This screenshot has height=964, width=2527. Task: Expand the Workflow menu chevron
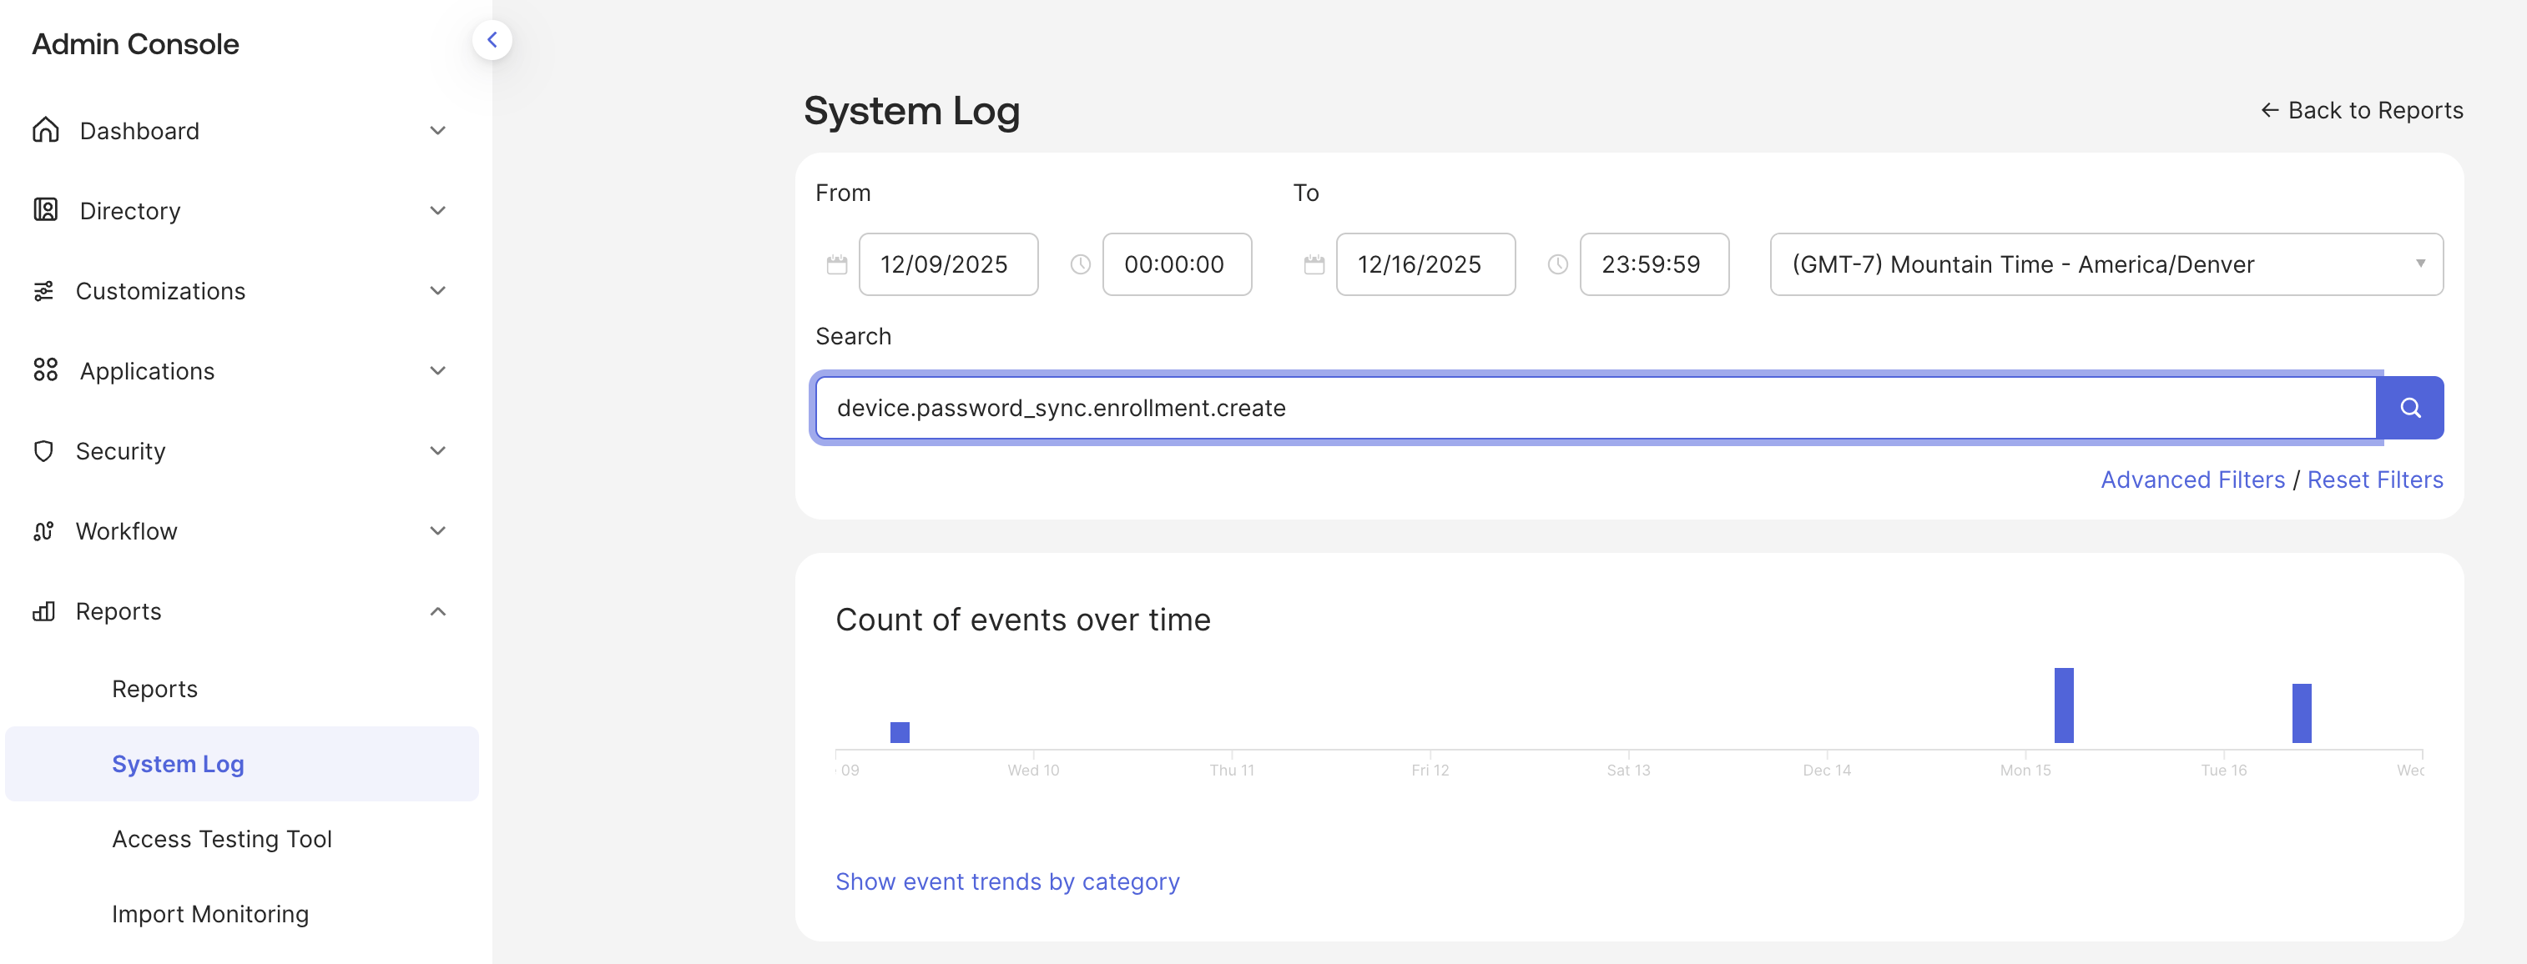pyautogui.click(x=438, y=530)
